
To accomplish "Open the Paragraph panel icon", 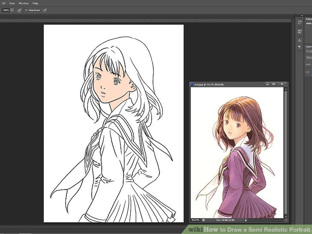I will [299, 47].
